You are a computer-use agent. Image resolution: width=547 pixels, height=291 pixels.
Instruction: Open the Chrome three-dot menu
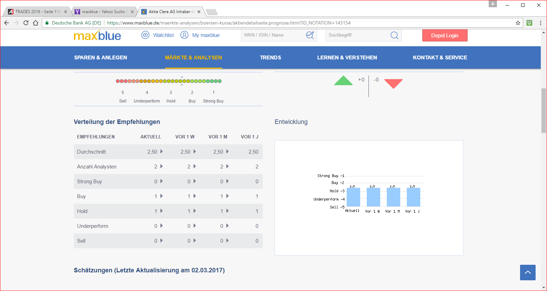[540, 23]
